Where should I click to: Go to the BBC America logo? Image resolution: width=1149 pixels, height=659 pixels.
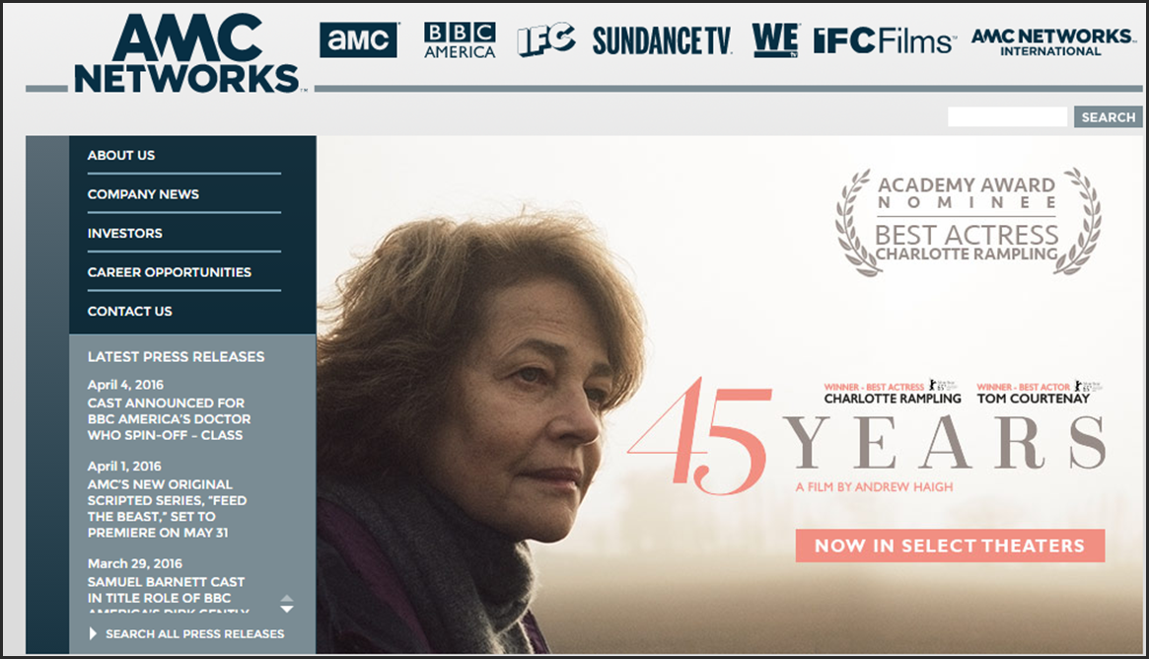click(x=460, y=40)
